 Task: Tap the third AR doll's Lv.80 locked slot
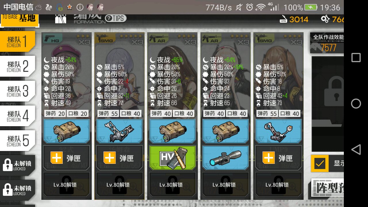coord(172,185)
